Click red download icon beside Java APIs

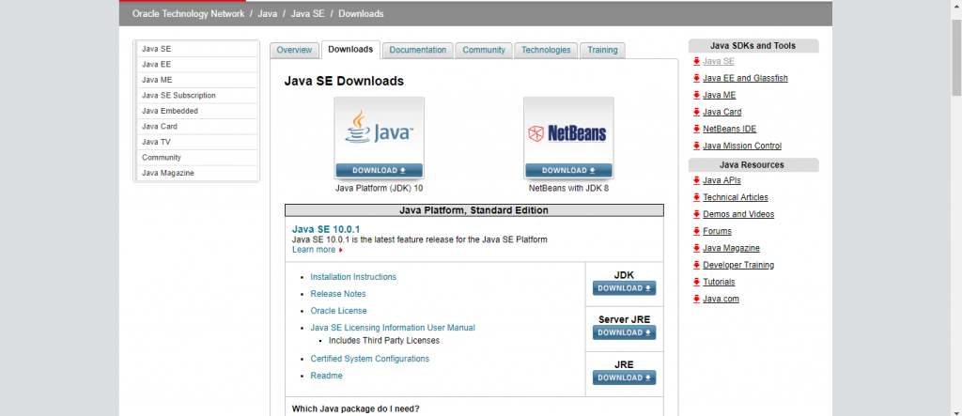pos(696,180)
